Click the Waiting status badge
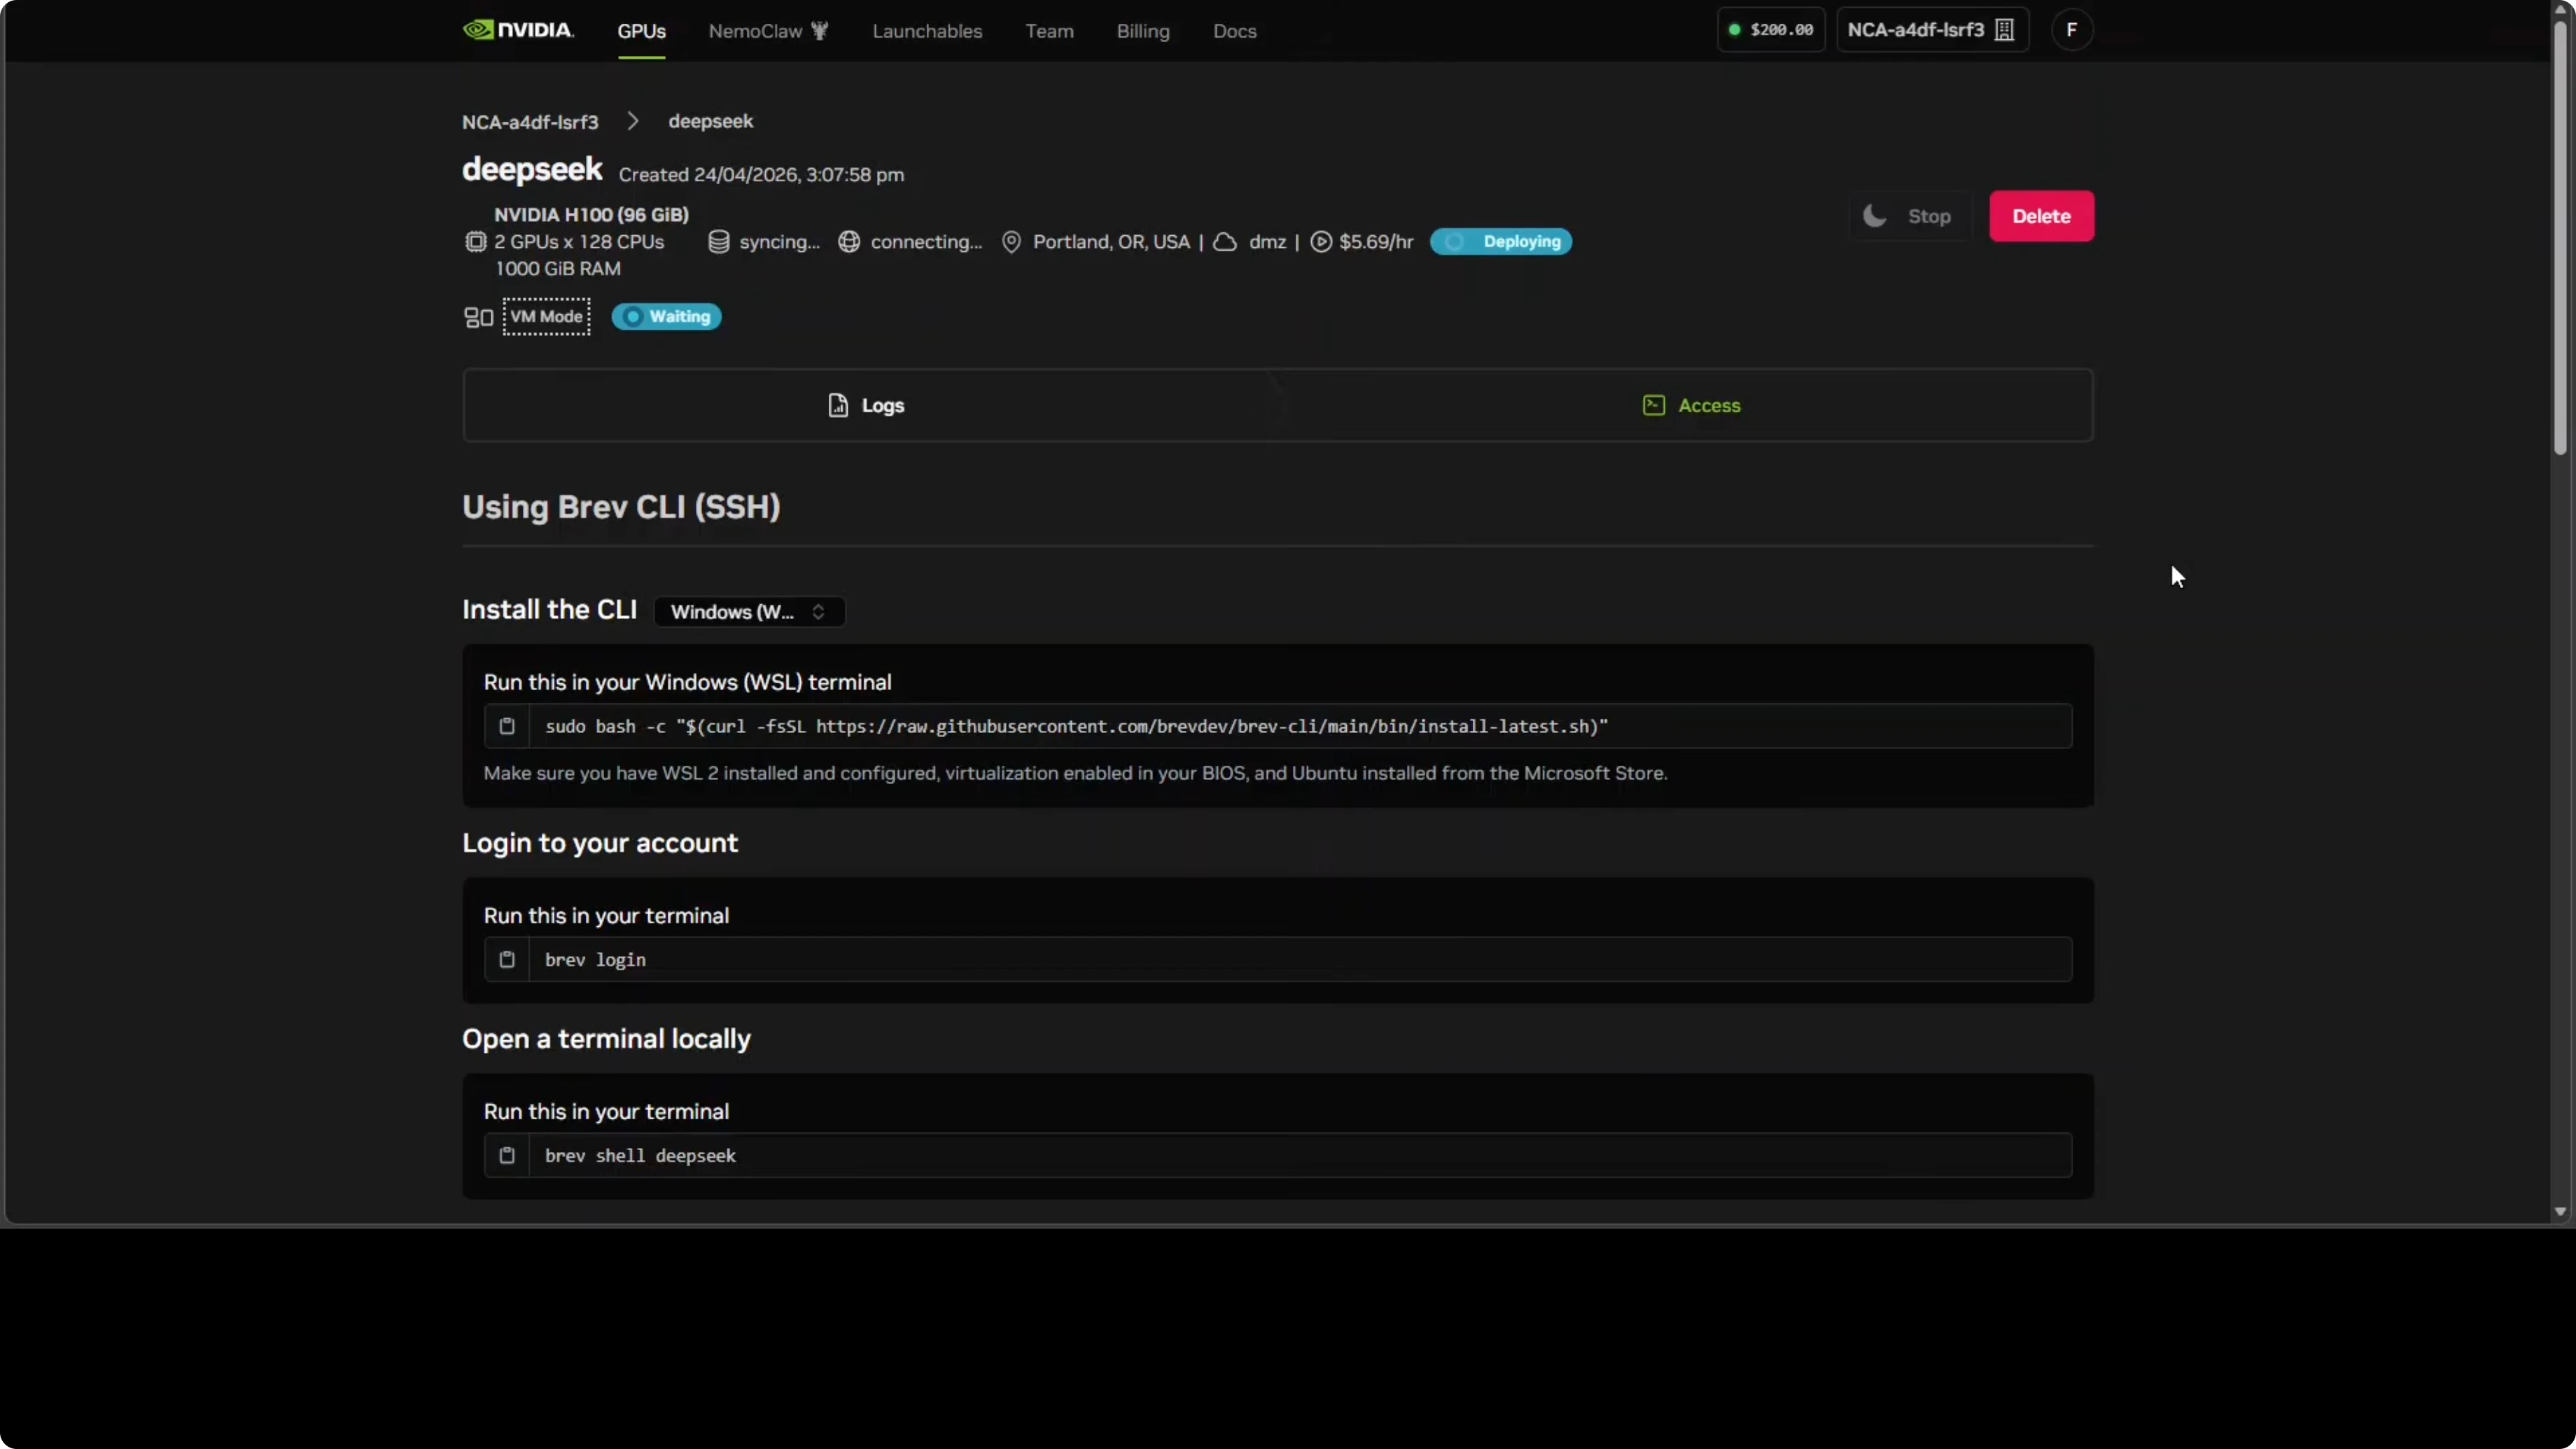Screen dimensions: 2576x1449 pyautogui.click(x=666, y=317)
